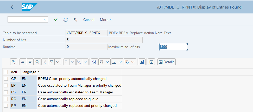This screenshot has height=112, width=253.
Task: Click the Views icon
Action: (x=102, y=62)
